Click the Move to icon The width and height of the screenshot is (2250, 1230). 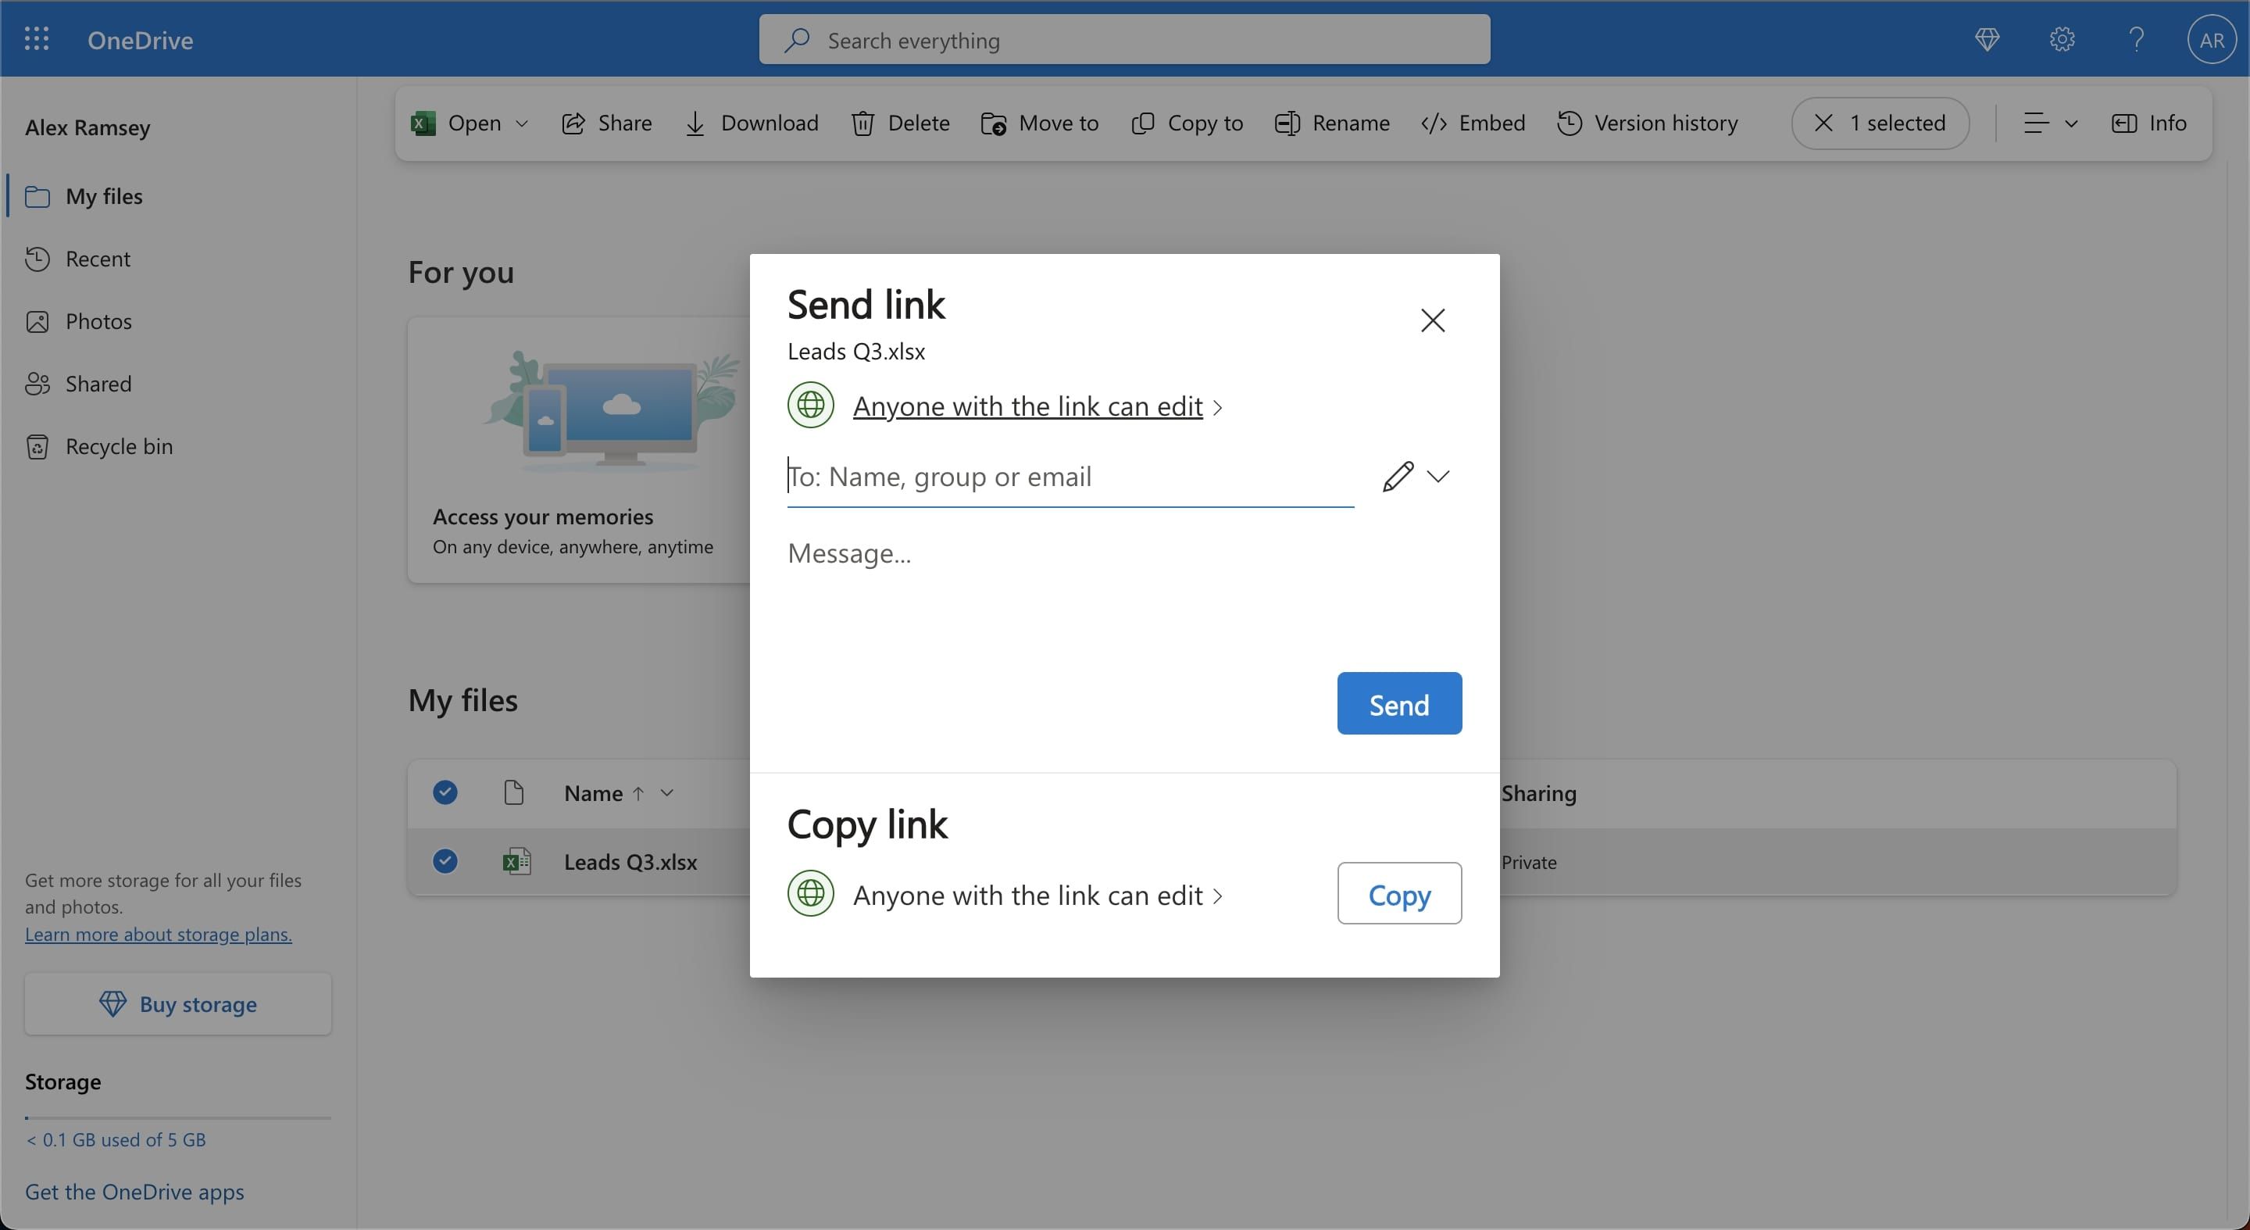(x=993, y=123)
